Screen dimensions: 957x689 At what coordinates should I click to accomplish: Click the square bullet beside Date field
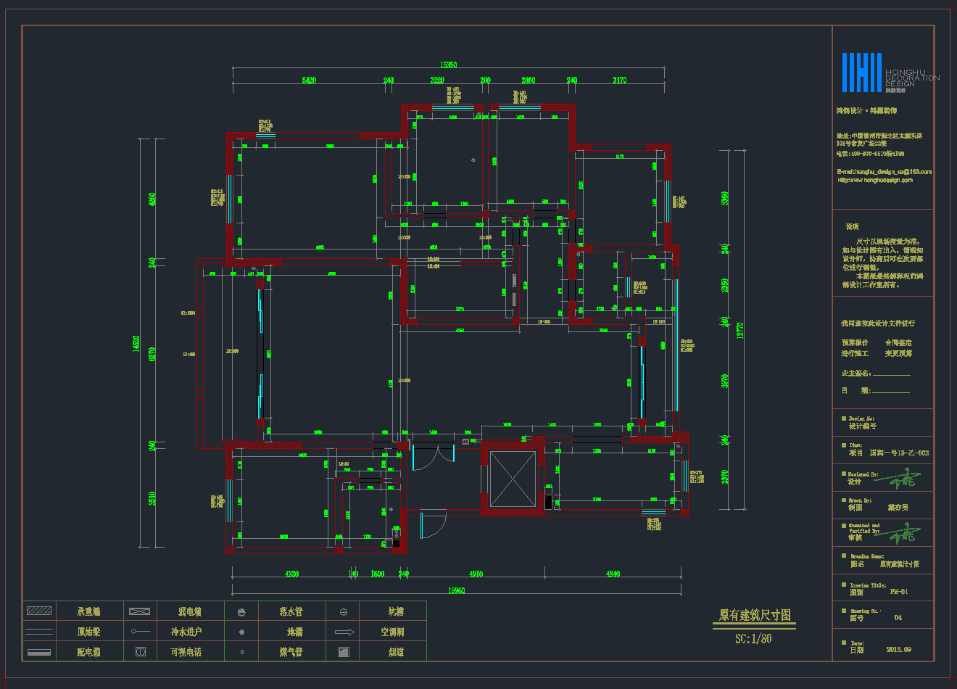[844, 643]
